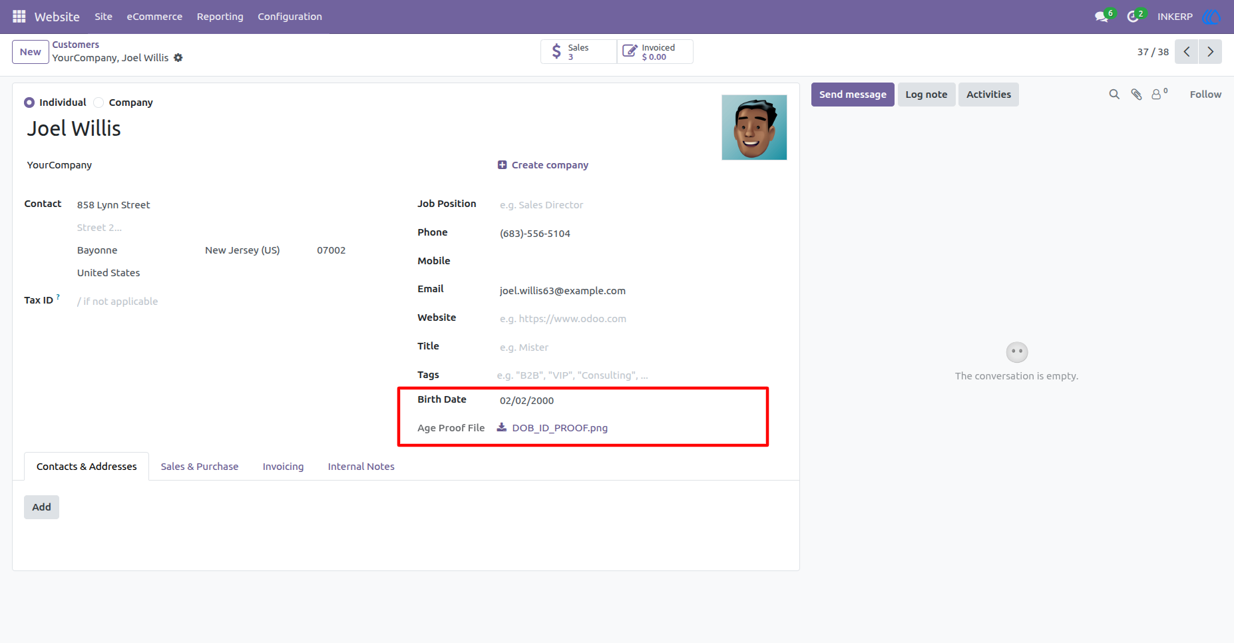Switch to Contacts & Addresses tab

coord(87,467)
